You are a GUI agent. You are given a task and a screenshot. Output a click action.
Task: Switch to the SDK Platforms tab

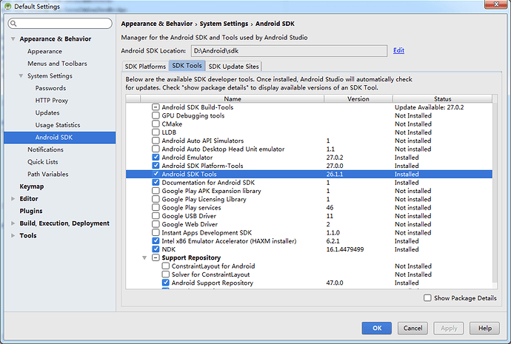click(x=144, y=66)
